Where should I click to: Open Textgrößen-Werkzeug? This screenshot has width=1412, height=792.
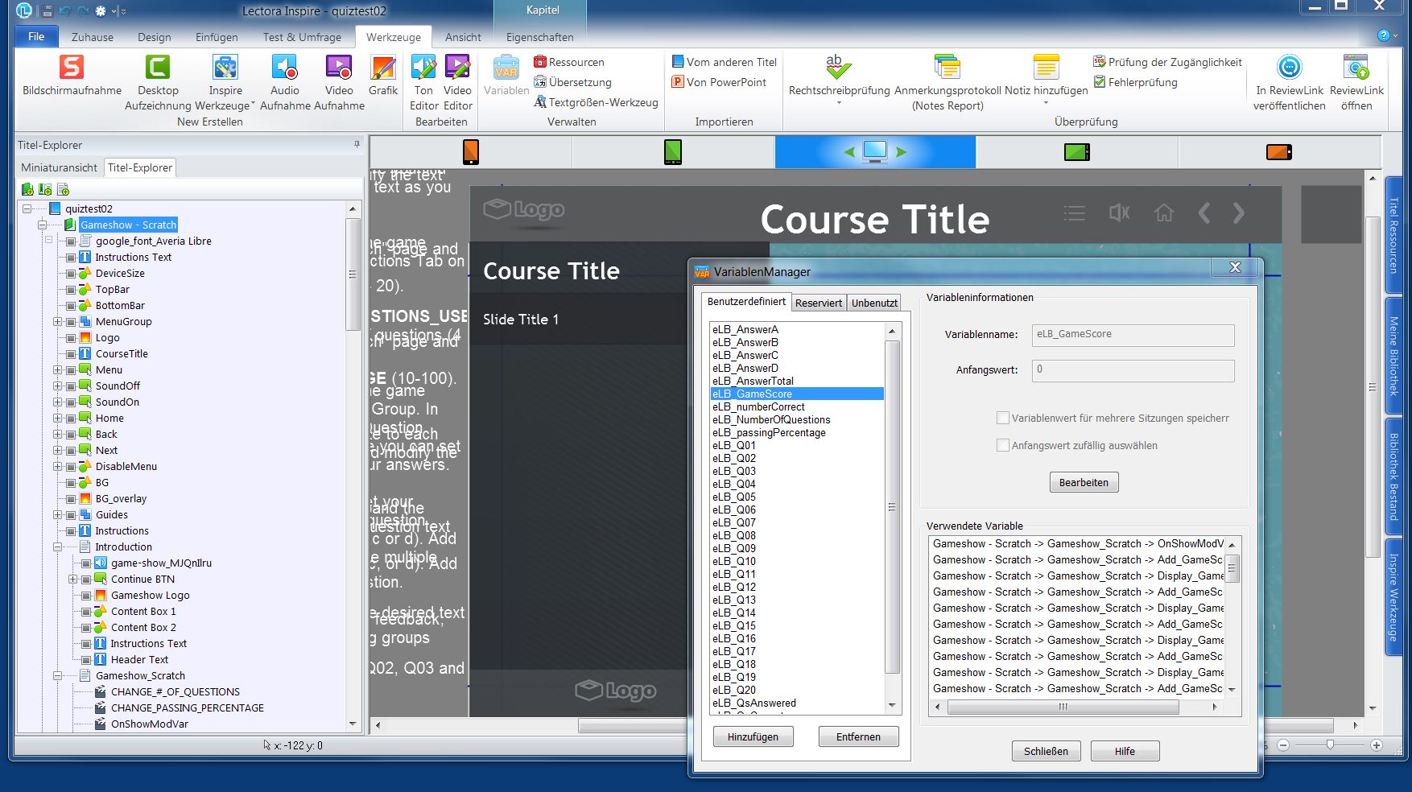point(596,102)
